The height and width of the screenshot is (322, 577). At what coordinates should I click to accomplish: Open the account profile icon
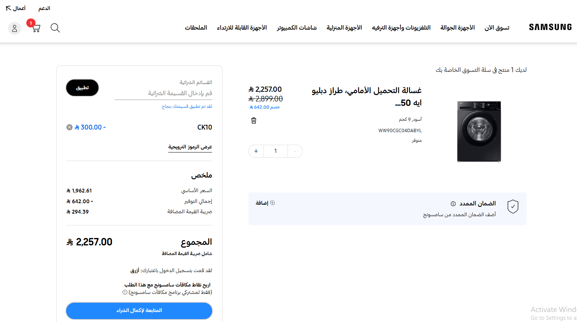[14, 28]
